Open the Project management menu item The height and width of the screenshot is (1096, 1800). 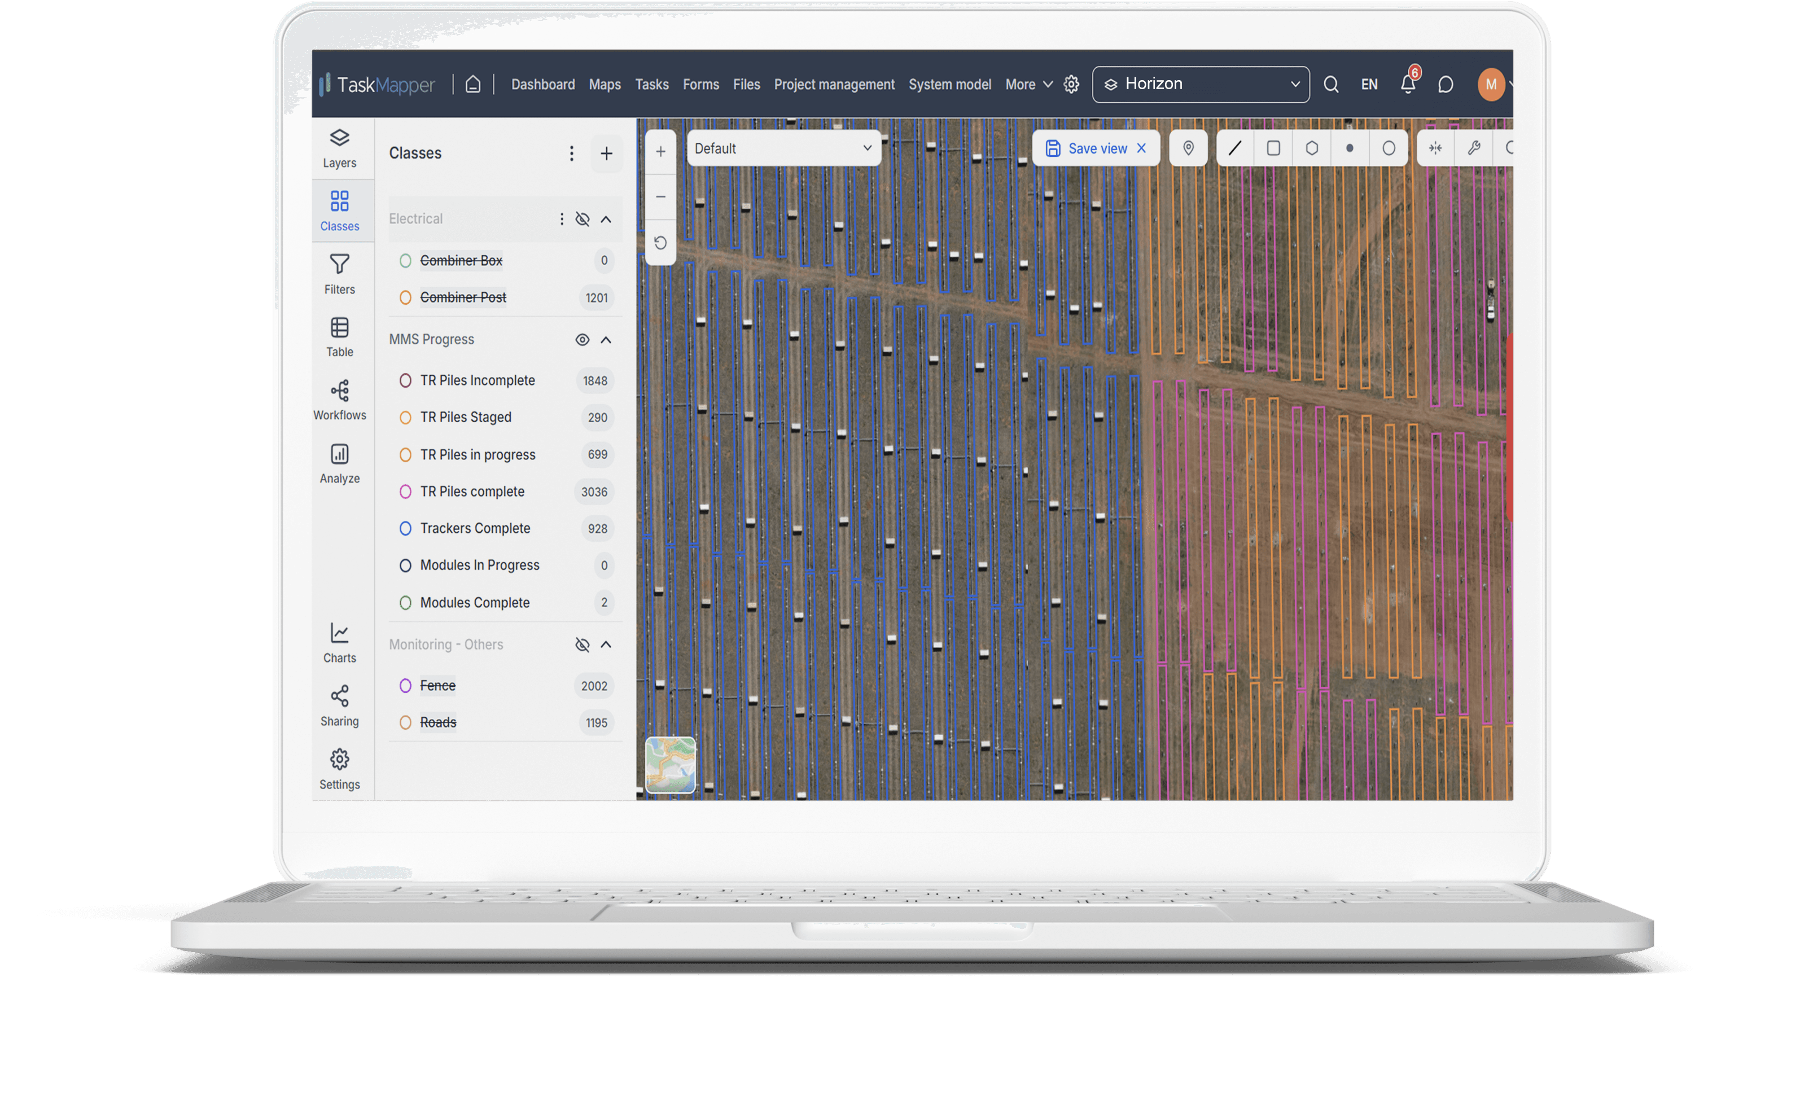tap(834, 84)
